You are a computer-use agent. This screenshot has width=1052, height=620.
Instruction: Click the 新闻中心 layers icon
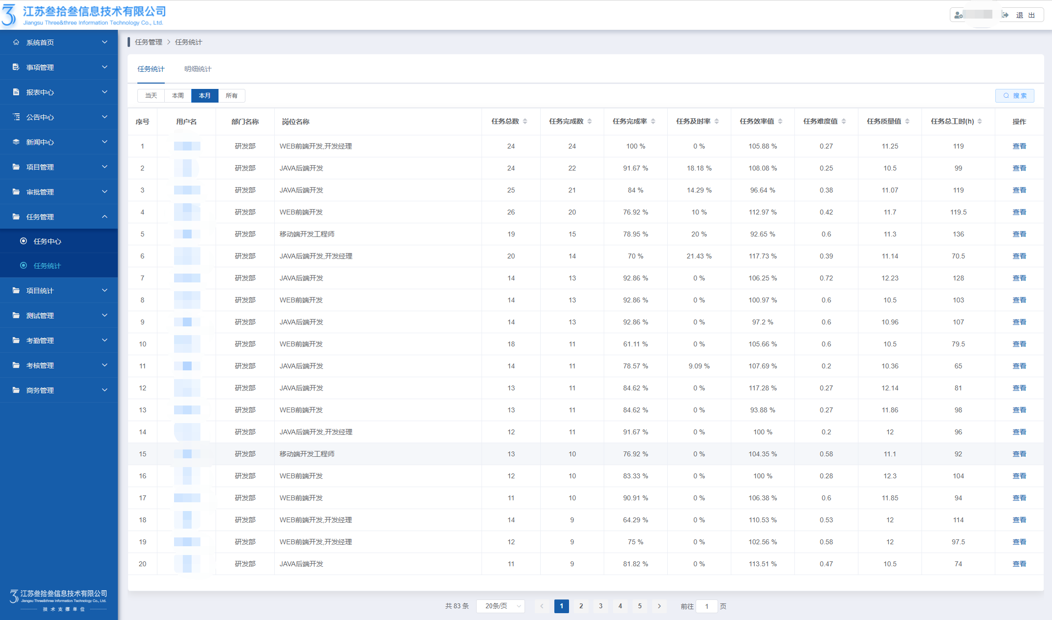[16, 142]
